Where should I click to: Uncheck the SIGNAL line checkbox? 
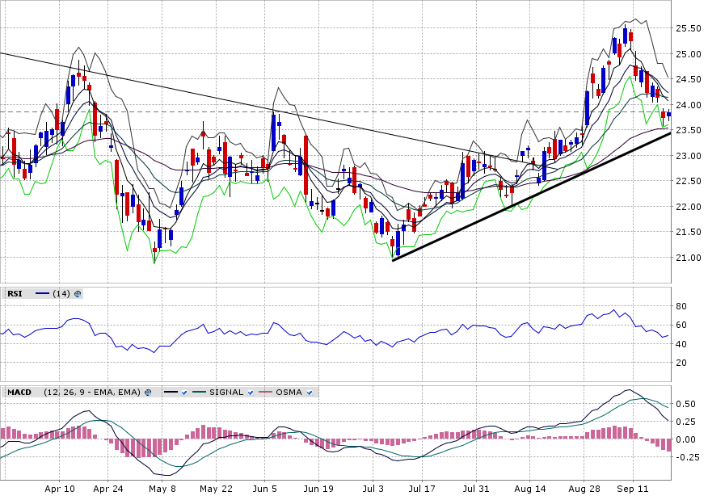pyautogui.click(x=251, y=393)
